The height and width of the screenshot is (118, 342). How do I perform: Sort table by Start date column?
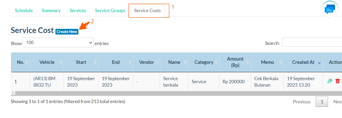81,62
